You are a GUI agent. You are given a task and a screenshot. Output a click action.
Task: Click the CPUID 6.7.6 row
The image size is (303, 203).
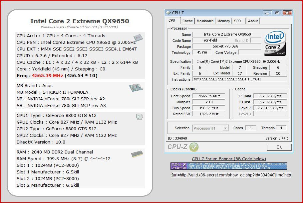[52, 56]
